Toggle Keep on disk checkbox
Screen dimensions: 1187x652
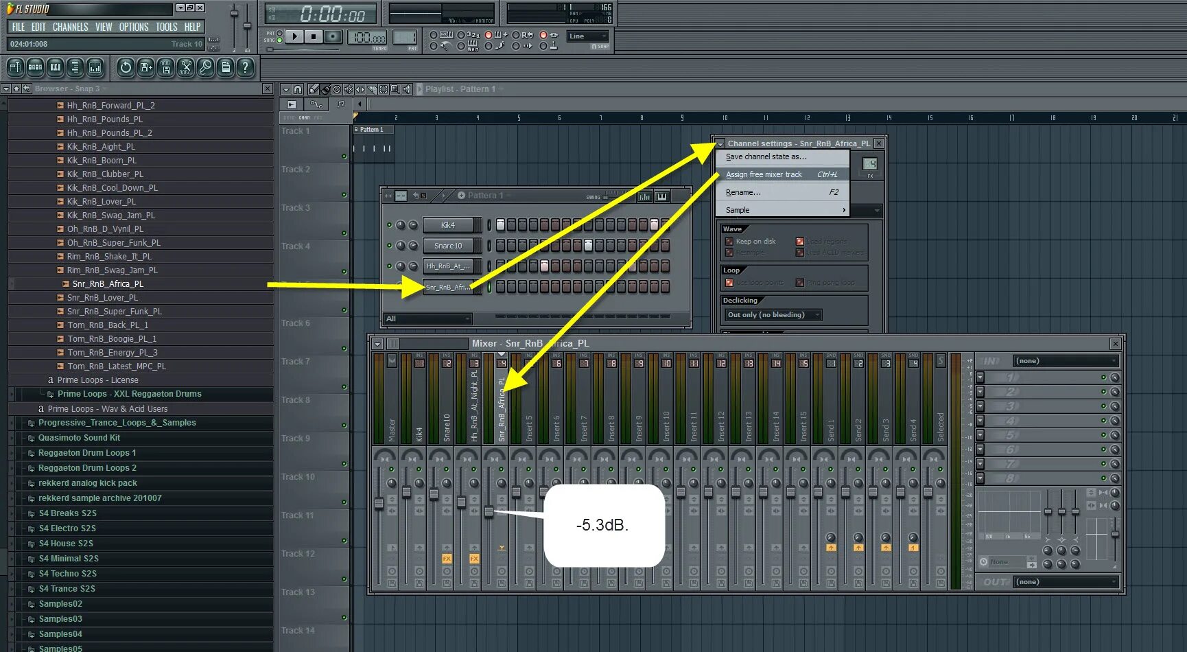coord(729,242)
